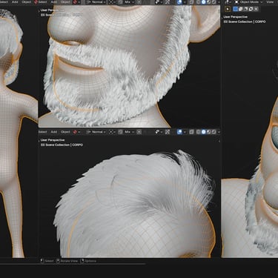
Task: Expand toolbar arrow beside lower User Perspective text
Action: tap(39, 141)
